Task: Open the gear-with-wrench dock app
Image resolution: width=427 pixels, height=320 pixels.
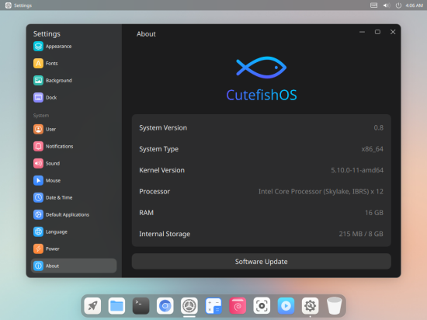Action: (x=311, y=306)
